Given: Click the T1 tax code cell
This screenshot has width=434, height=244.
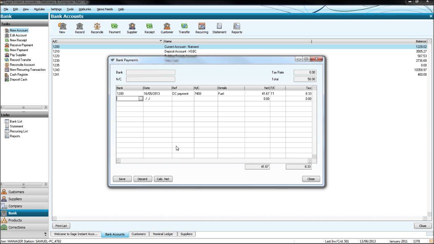Looking at the screenshot, I should click(277, 94).
